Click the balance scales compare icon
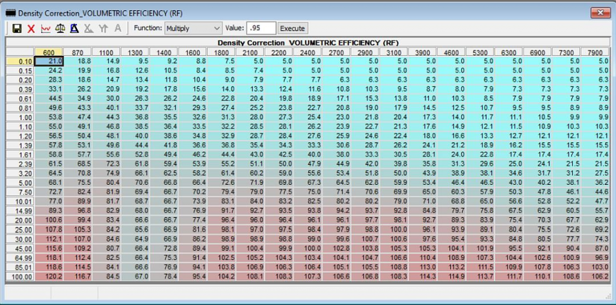Viewport: 616px width, 305px height. 60,28
